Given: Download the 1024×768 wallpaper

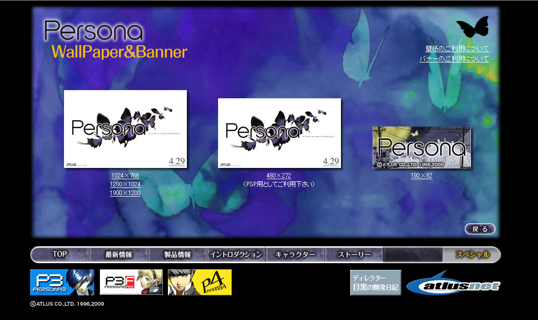Looking at the screenshot, I should [125, 176].
